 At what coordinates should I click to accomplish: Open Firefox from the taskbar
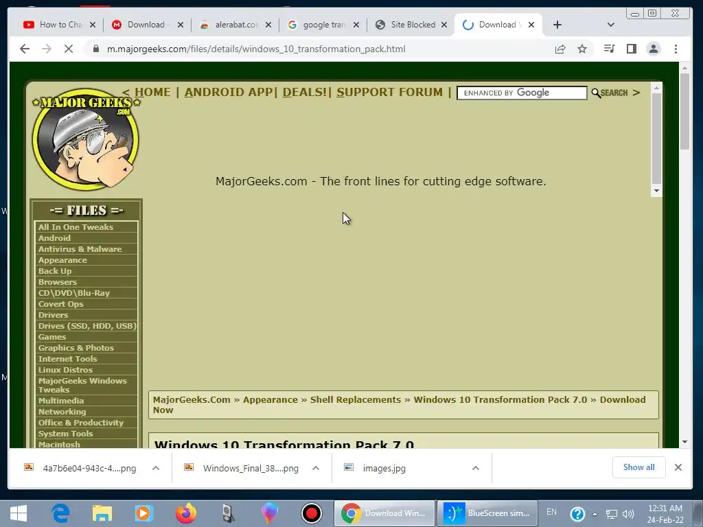click(185, 513)
